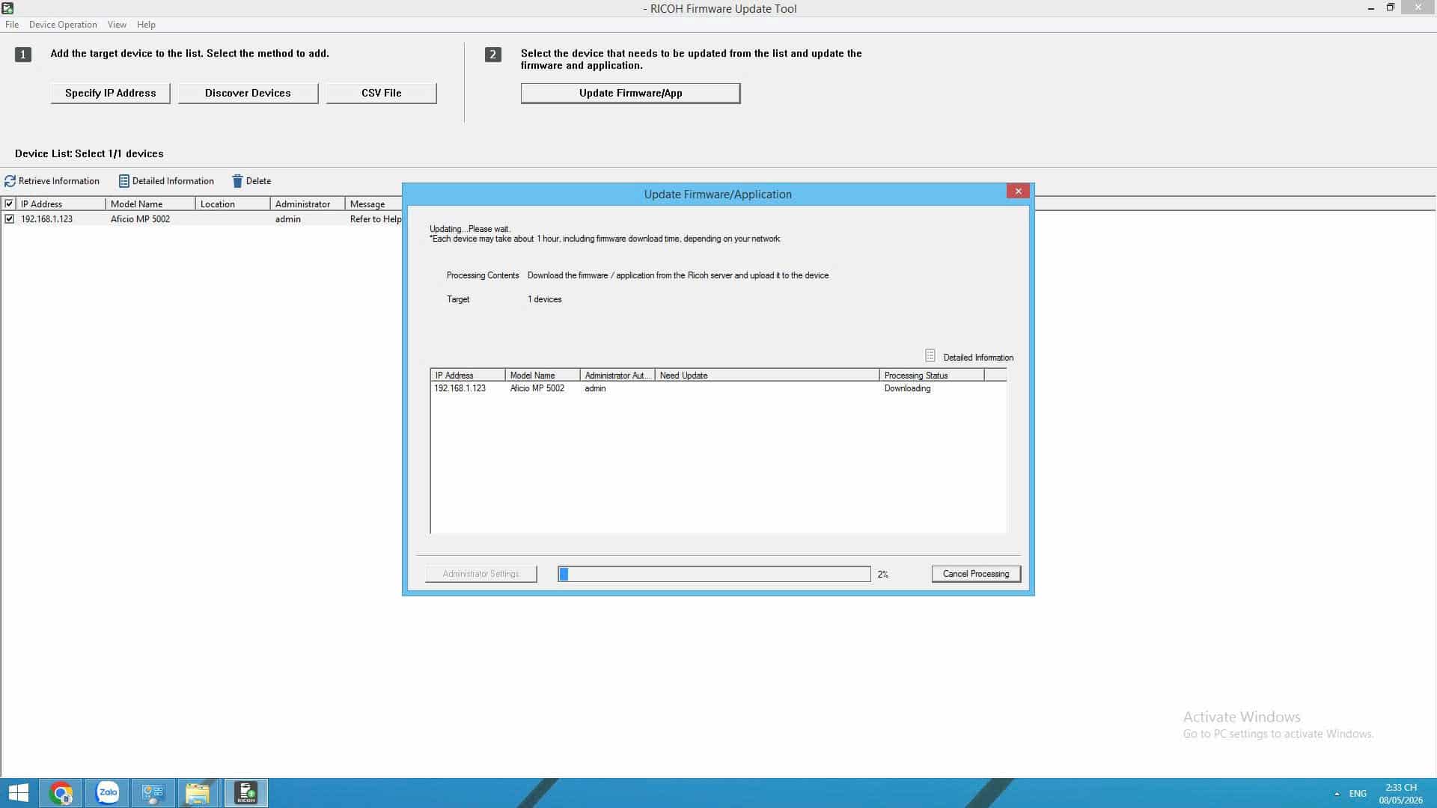Click the Model Name column header in dialog
1437x808 pixels.
(x=543, y=376)
